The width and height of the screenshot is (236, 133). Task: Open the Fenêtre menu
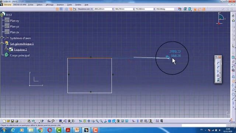pos(78,5)
